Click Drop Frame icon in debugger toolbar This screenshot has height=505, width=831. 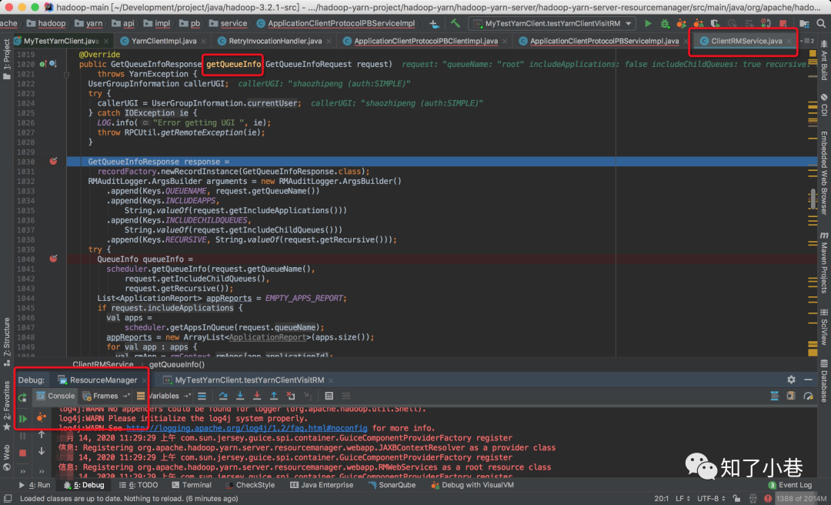pos(290,396)
